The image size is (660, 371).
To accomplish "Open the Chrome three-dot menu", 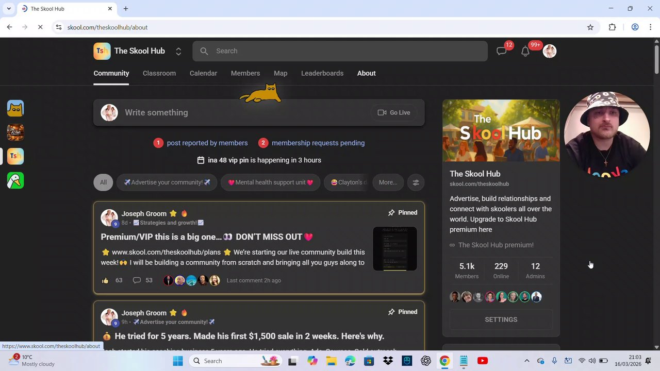I will (x=651, y=27).
